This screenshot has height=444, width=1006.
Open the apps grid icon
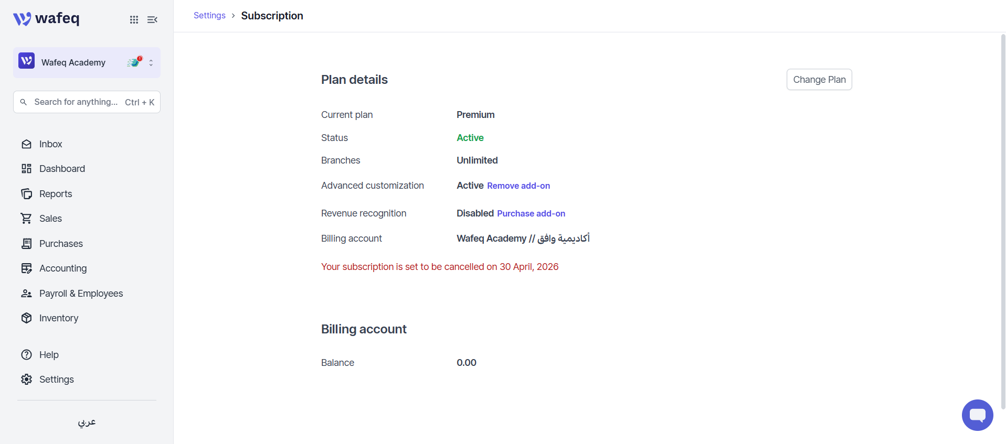pos(134,19)
